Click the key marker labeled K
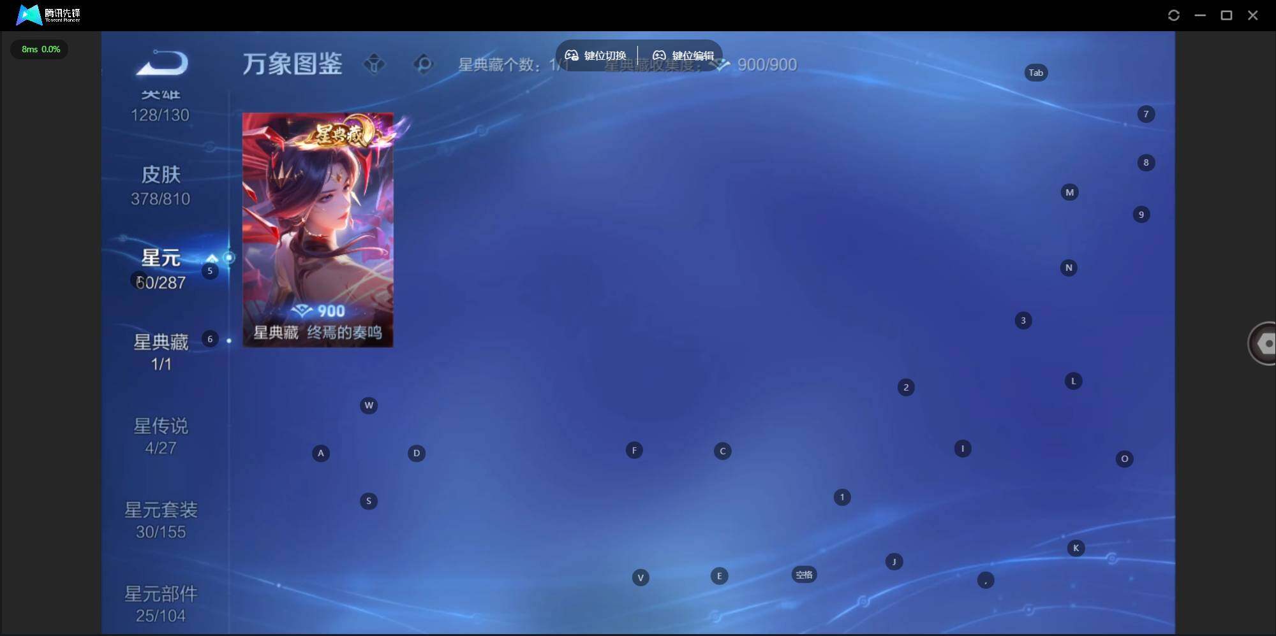This screenshot has width=1276, height=636. (x=1076, y=548)
